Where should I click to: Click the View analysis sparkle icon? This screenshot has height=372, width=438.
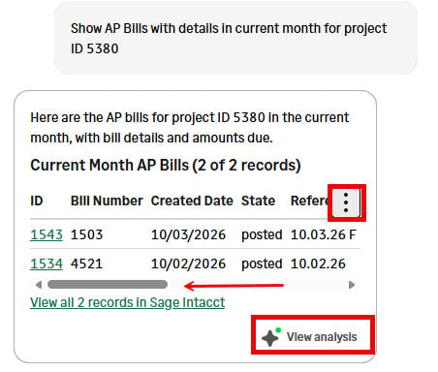pyautogui.click(x=271, y=337)
